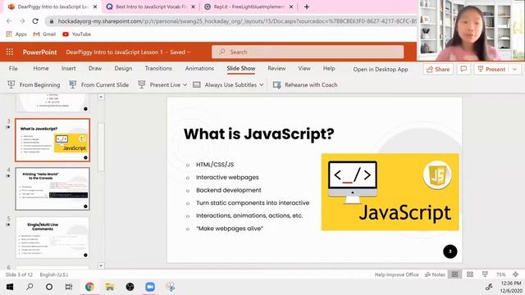Toggle the Notes pane in status bar
Viewport: 525px width, 295px height.
(435, 275)
